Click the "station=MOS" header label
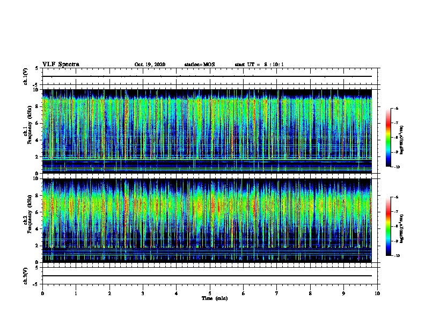 [x=200, y=65]
